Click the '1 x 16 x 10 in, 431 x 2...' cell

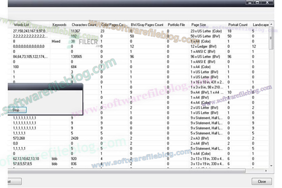(x=207, y=82)
